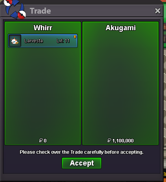Click the Whirr player name header
Screen dimensions: 166x182
[43, 28]
